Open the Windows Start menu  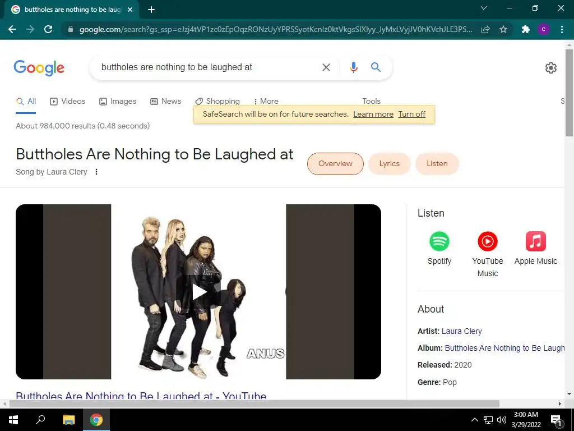click(x=13, y=420)
